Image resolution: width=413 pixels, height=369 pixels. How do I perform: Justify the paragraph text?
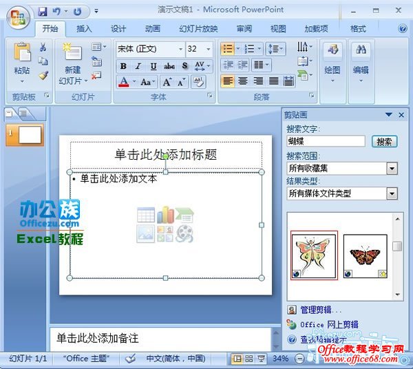[x=273, y=81]
